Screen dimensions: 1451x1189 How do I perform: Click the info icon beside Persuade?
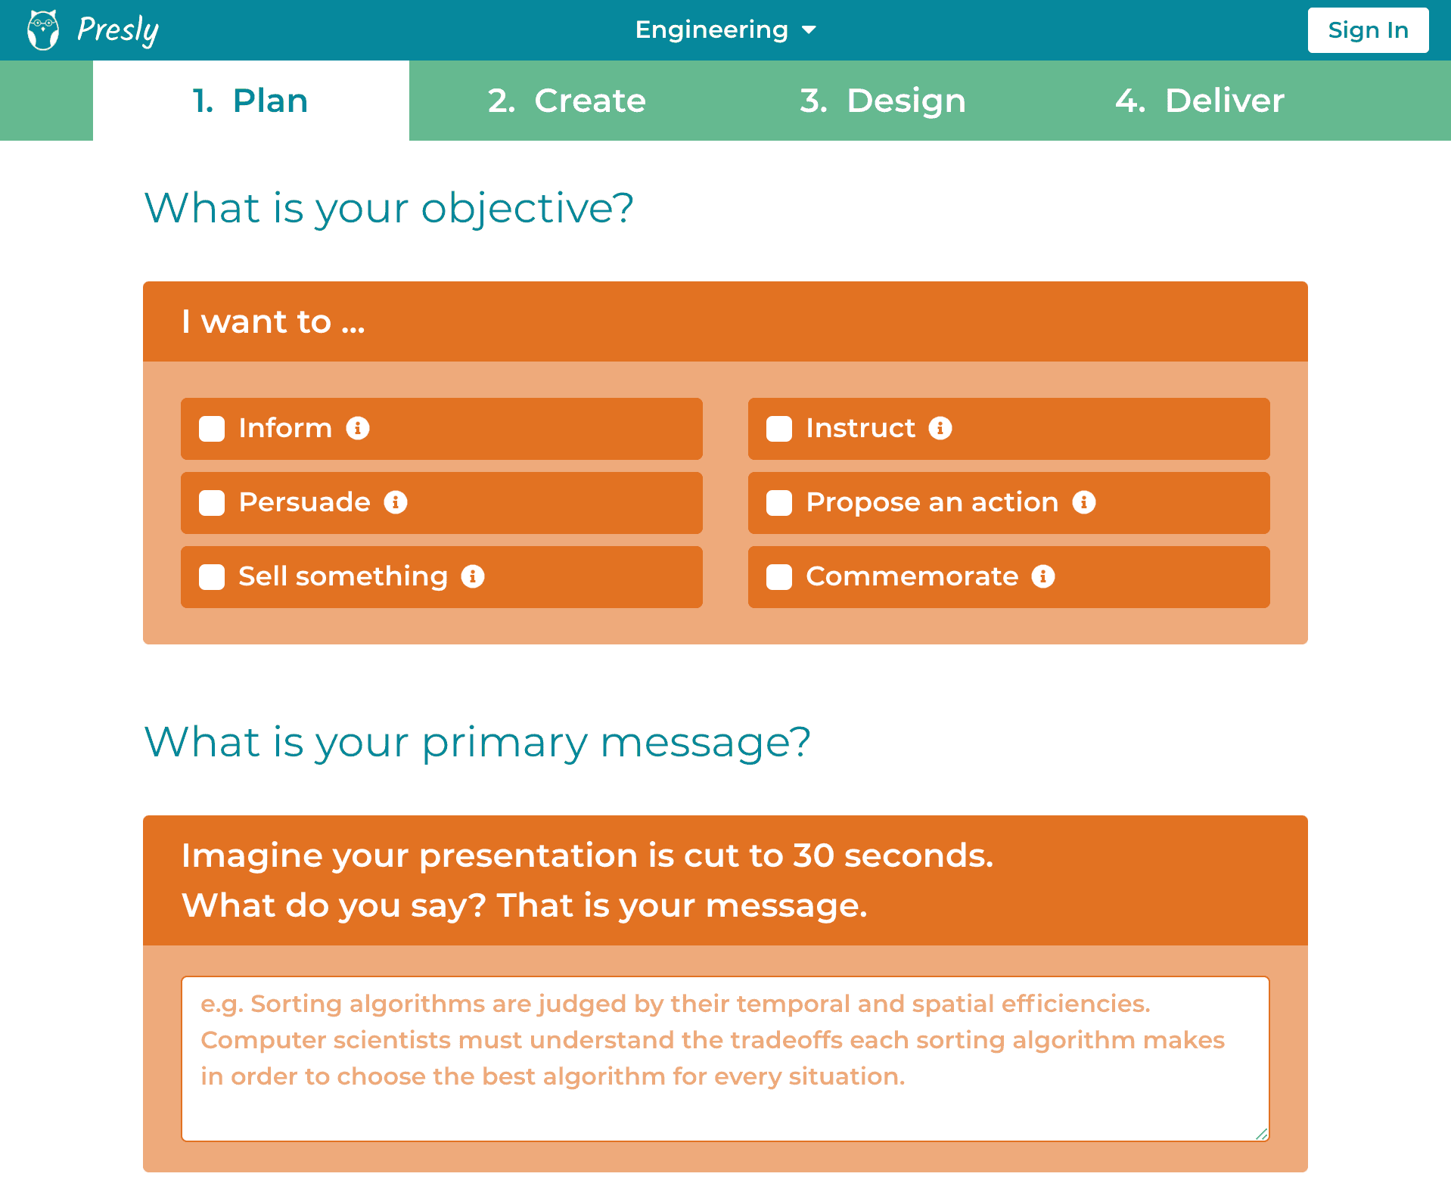click(396, 502)
